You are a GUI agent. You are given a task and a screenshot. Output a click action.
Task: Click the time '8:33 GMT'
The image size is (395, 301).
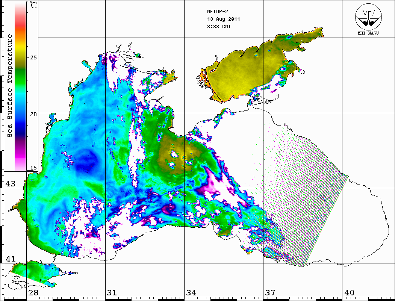[219, 26]
